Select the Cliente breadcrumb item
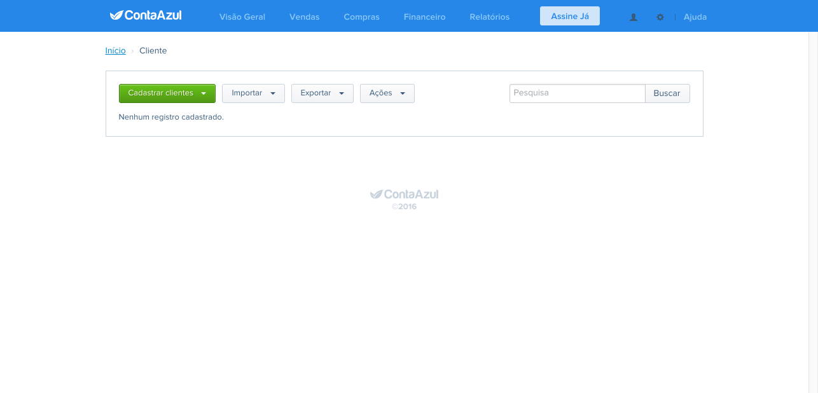The width and height of the screenshot is (818, 393). [153, 50]
